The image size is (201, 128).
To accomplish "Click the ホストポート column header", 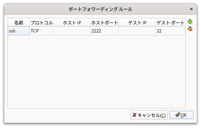I will click(105, 23).
